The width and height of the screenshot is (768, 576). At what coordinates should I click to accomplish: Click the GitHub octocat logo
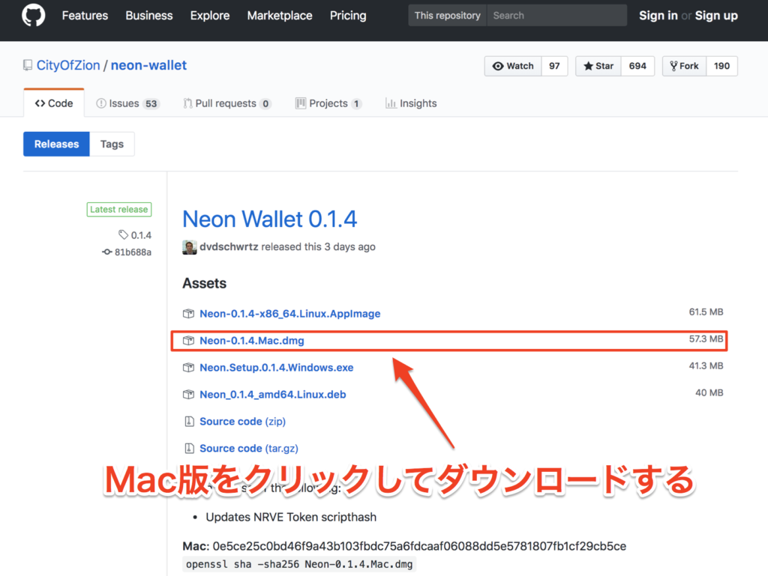33,15
